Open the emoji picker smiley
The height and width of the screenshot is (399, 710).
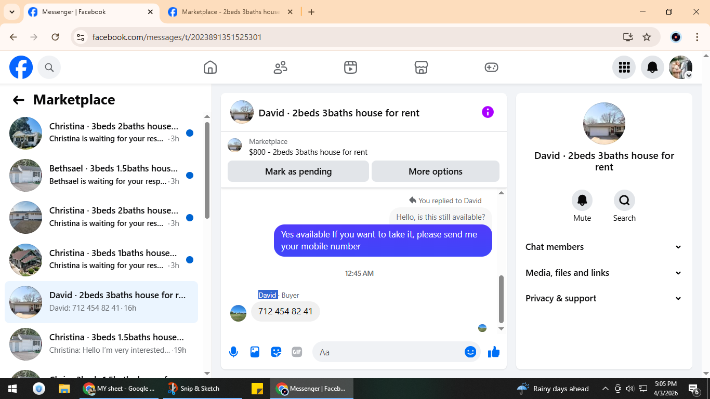(470, 352)
